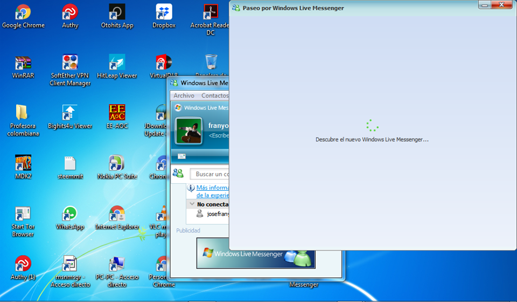Click the Windows Live Messenger ad banner
This screenshot has height=302, width=517.
tap(256, 253)
